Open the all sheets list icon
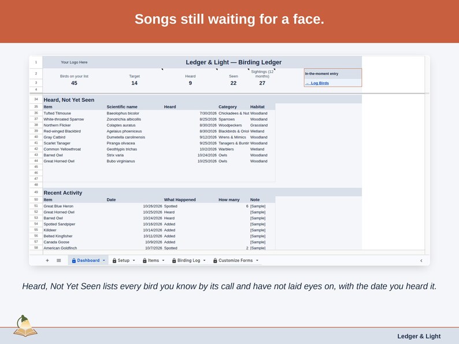459x344 pixels. [59, 260]
